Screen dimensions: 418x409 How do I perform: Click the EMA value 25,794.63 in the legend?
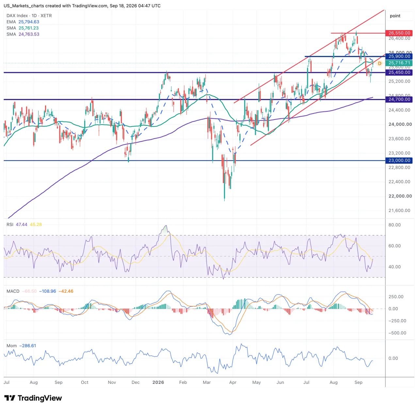tap(29, 22)
